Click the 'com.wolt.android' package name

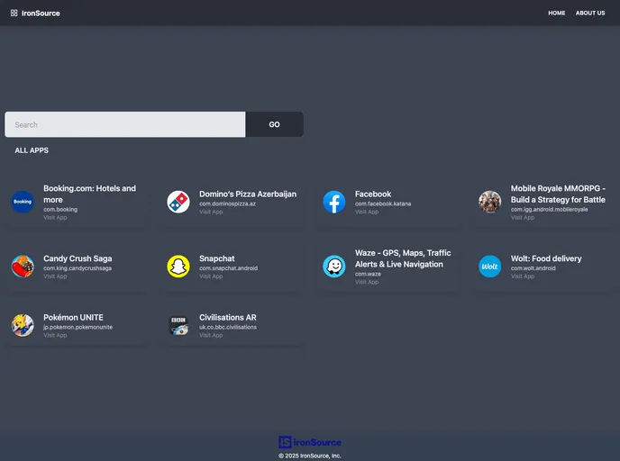pyautogui.click(x=533, y=268)
